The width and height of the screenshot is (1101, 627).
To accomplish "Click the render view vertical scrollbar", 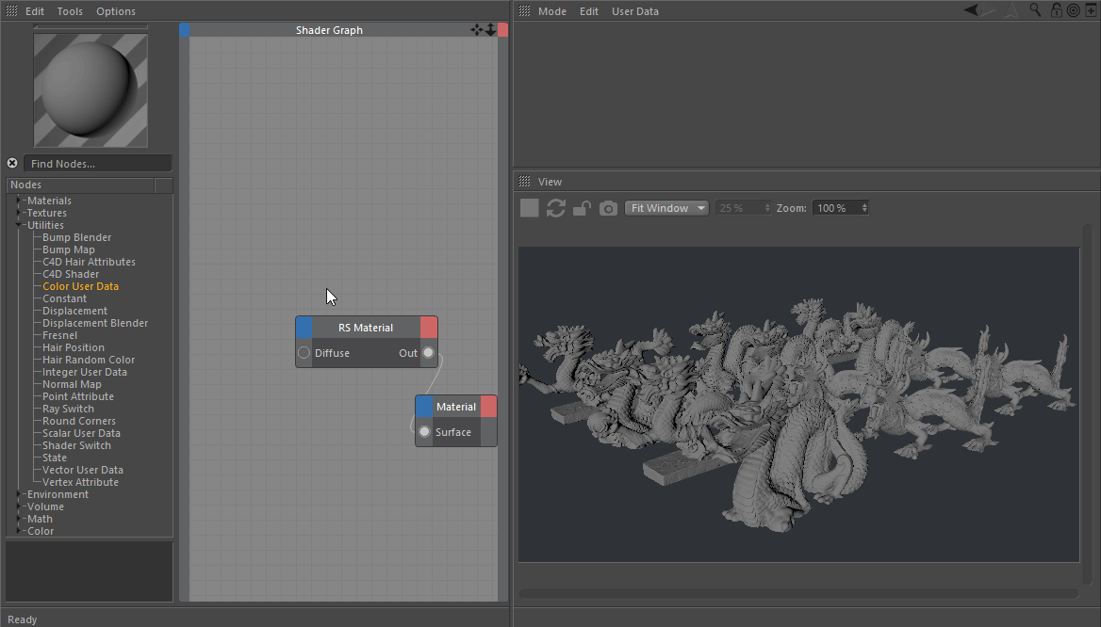I will [x=1088, y=405].
